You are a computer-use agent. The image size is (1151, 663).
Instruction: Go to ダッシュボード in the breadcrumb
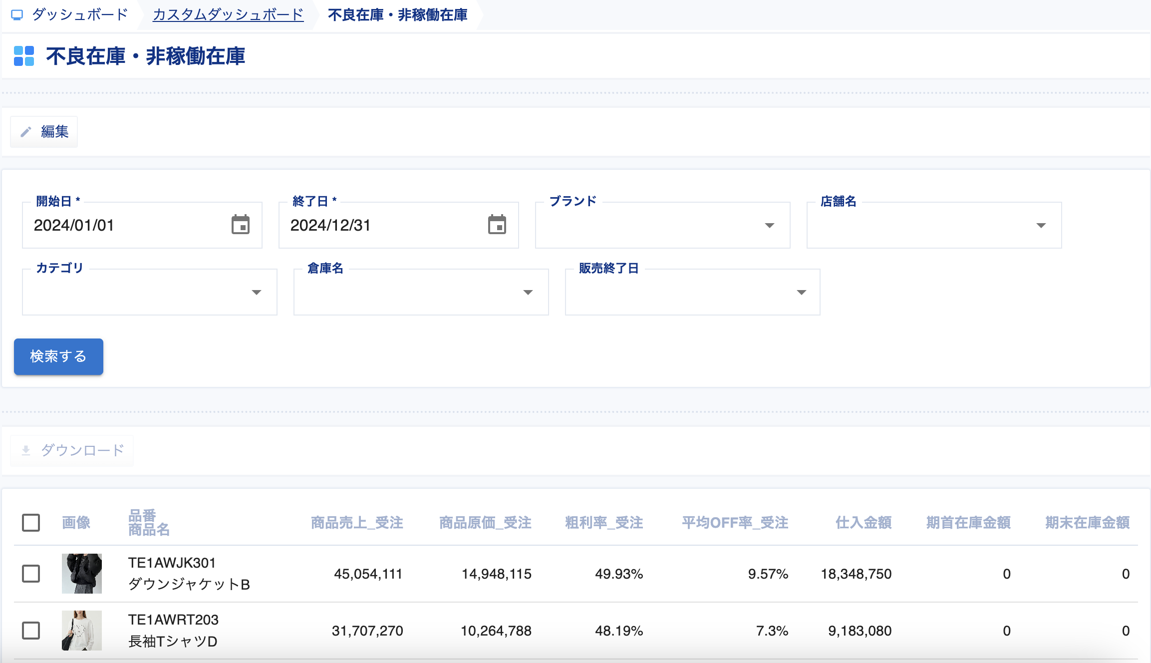coord(80,15)
